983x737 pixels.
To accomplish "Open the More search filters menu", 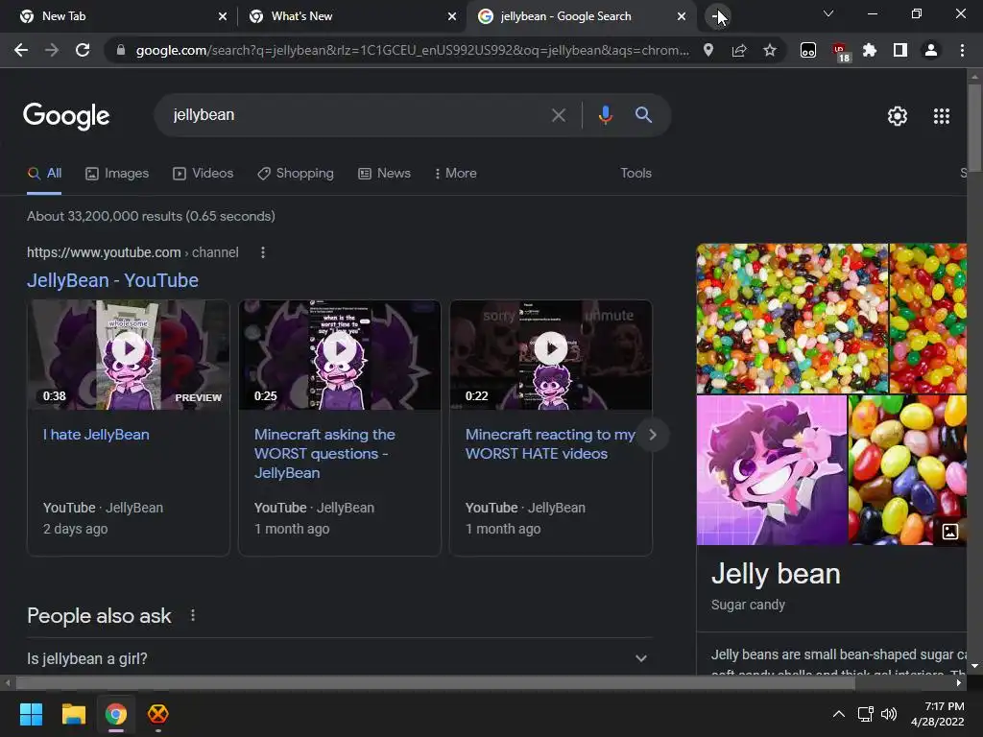I will 455,173.
